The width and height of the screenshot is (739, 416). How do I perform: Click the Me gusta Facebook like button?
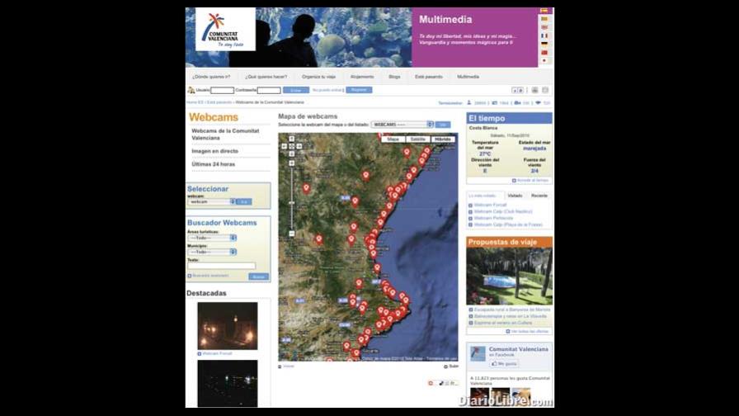point(504,364)
